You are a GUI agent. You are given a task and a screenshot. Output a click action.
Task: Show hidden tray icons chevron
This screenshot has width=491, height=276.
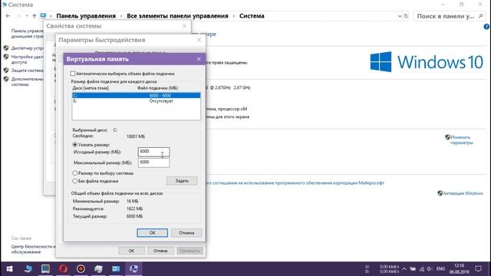pos(404,269)
